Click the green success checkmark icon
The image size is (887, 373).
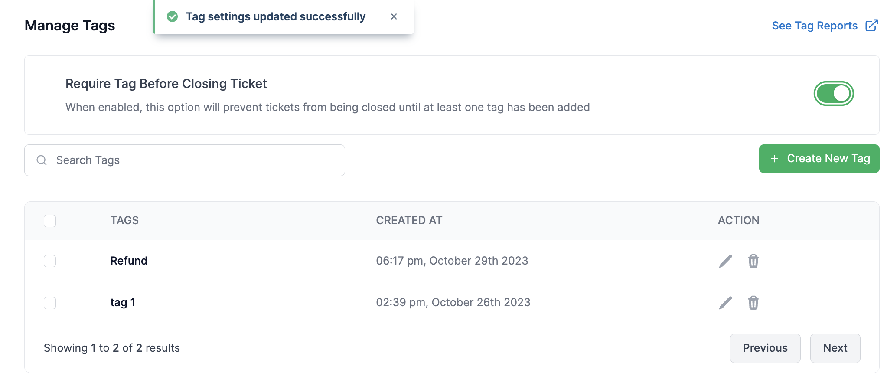(173, 16)
